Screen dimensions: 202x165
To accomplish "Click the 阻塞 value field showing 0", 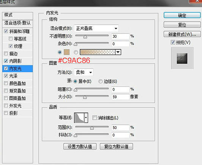I will click(x=120, y=89).
